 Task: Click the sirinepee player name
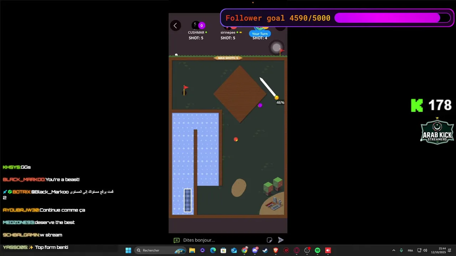point(228,32)
